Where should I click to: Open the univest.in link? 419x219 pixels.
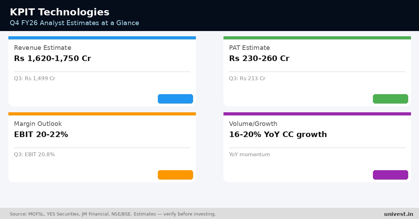(398, 214)
